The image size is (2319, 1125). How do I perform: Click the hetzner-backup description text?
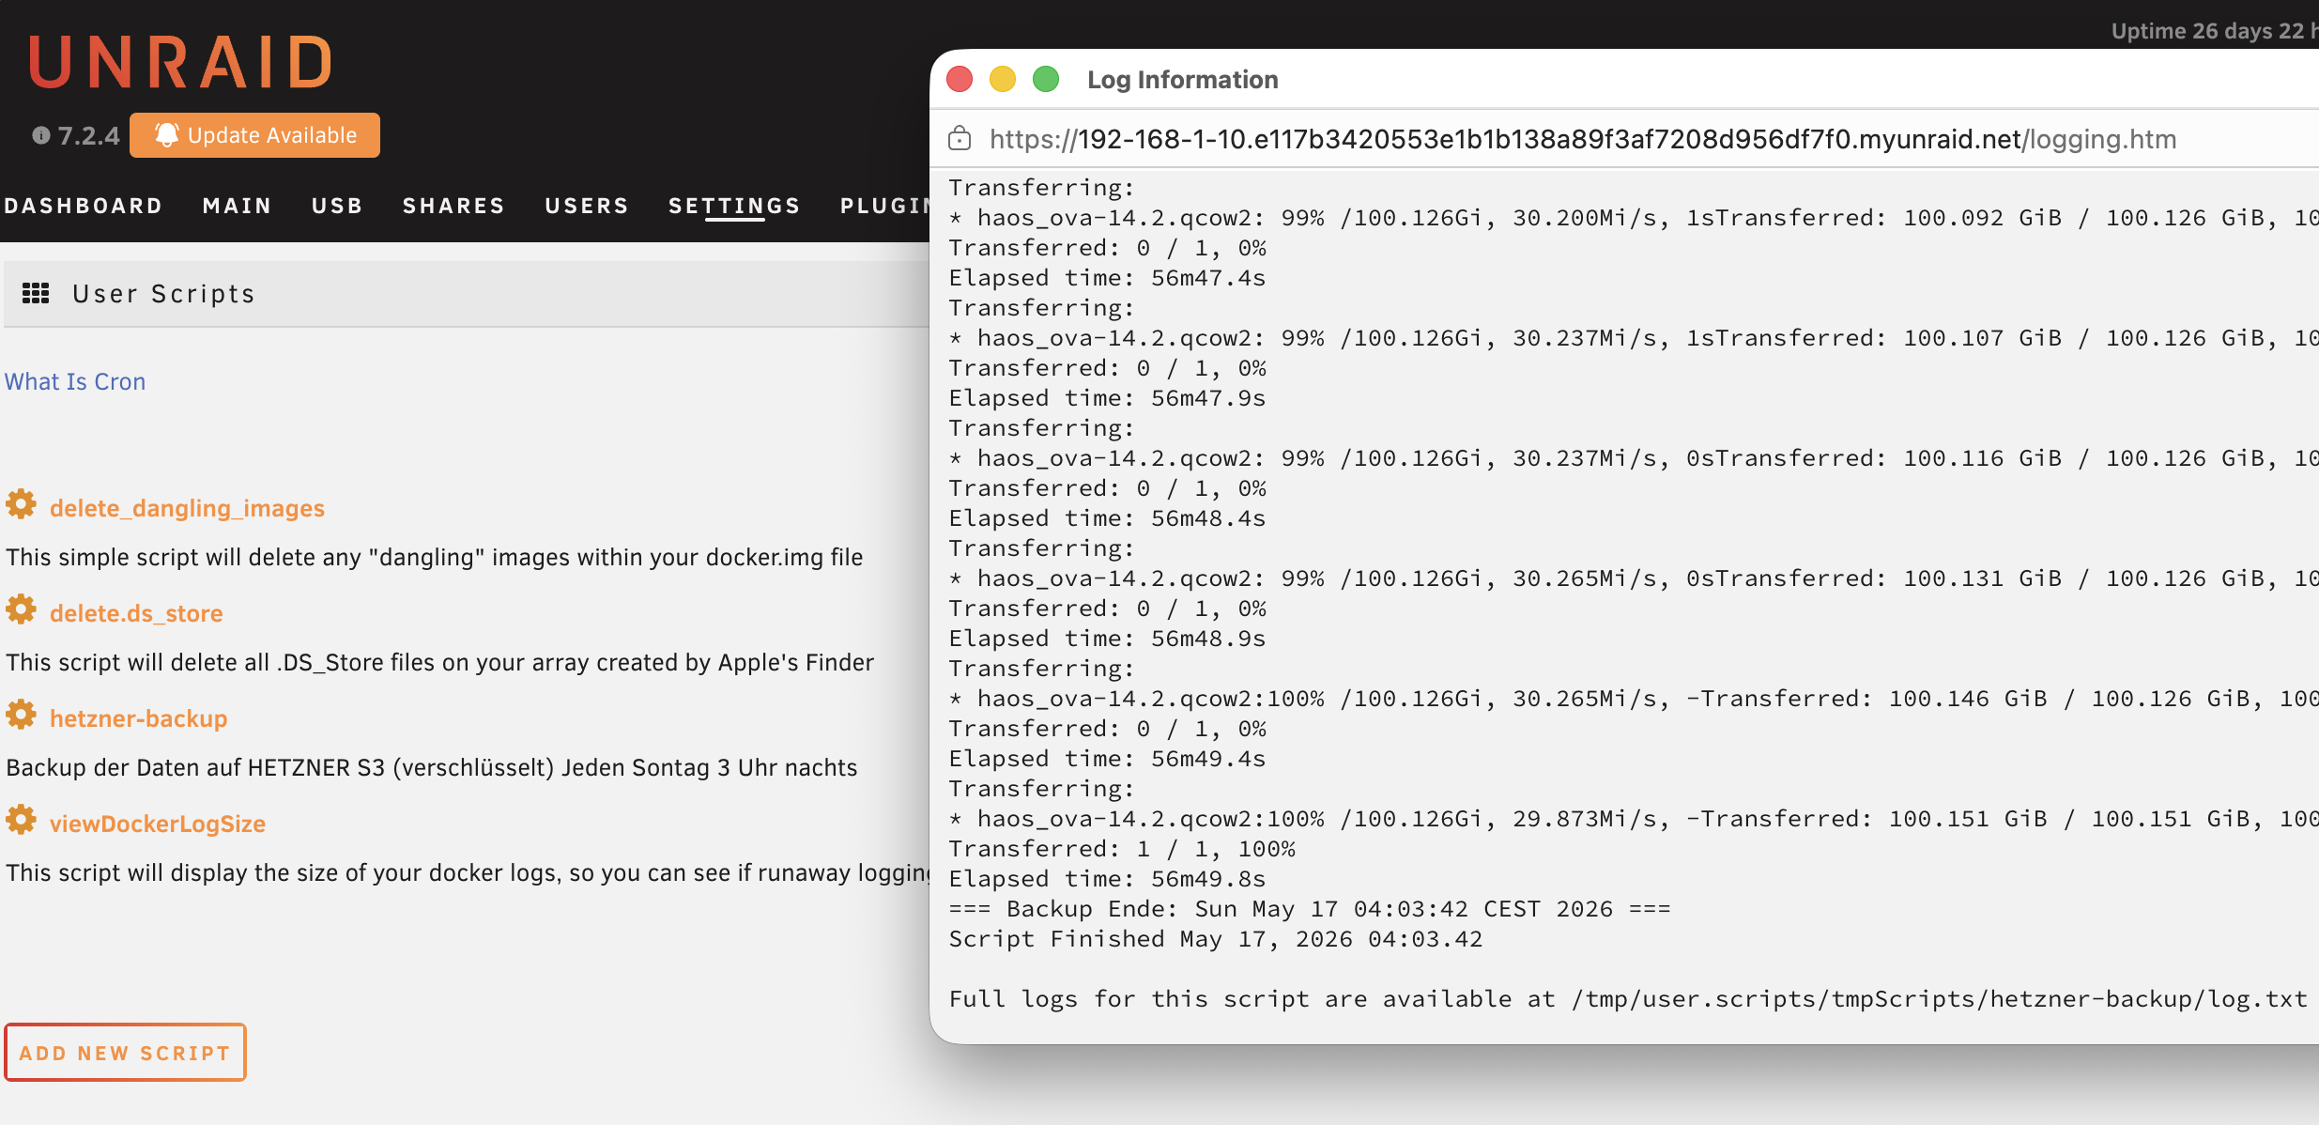tap(432, 767)
